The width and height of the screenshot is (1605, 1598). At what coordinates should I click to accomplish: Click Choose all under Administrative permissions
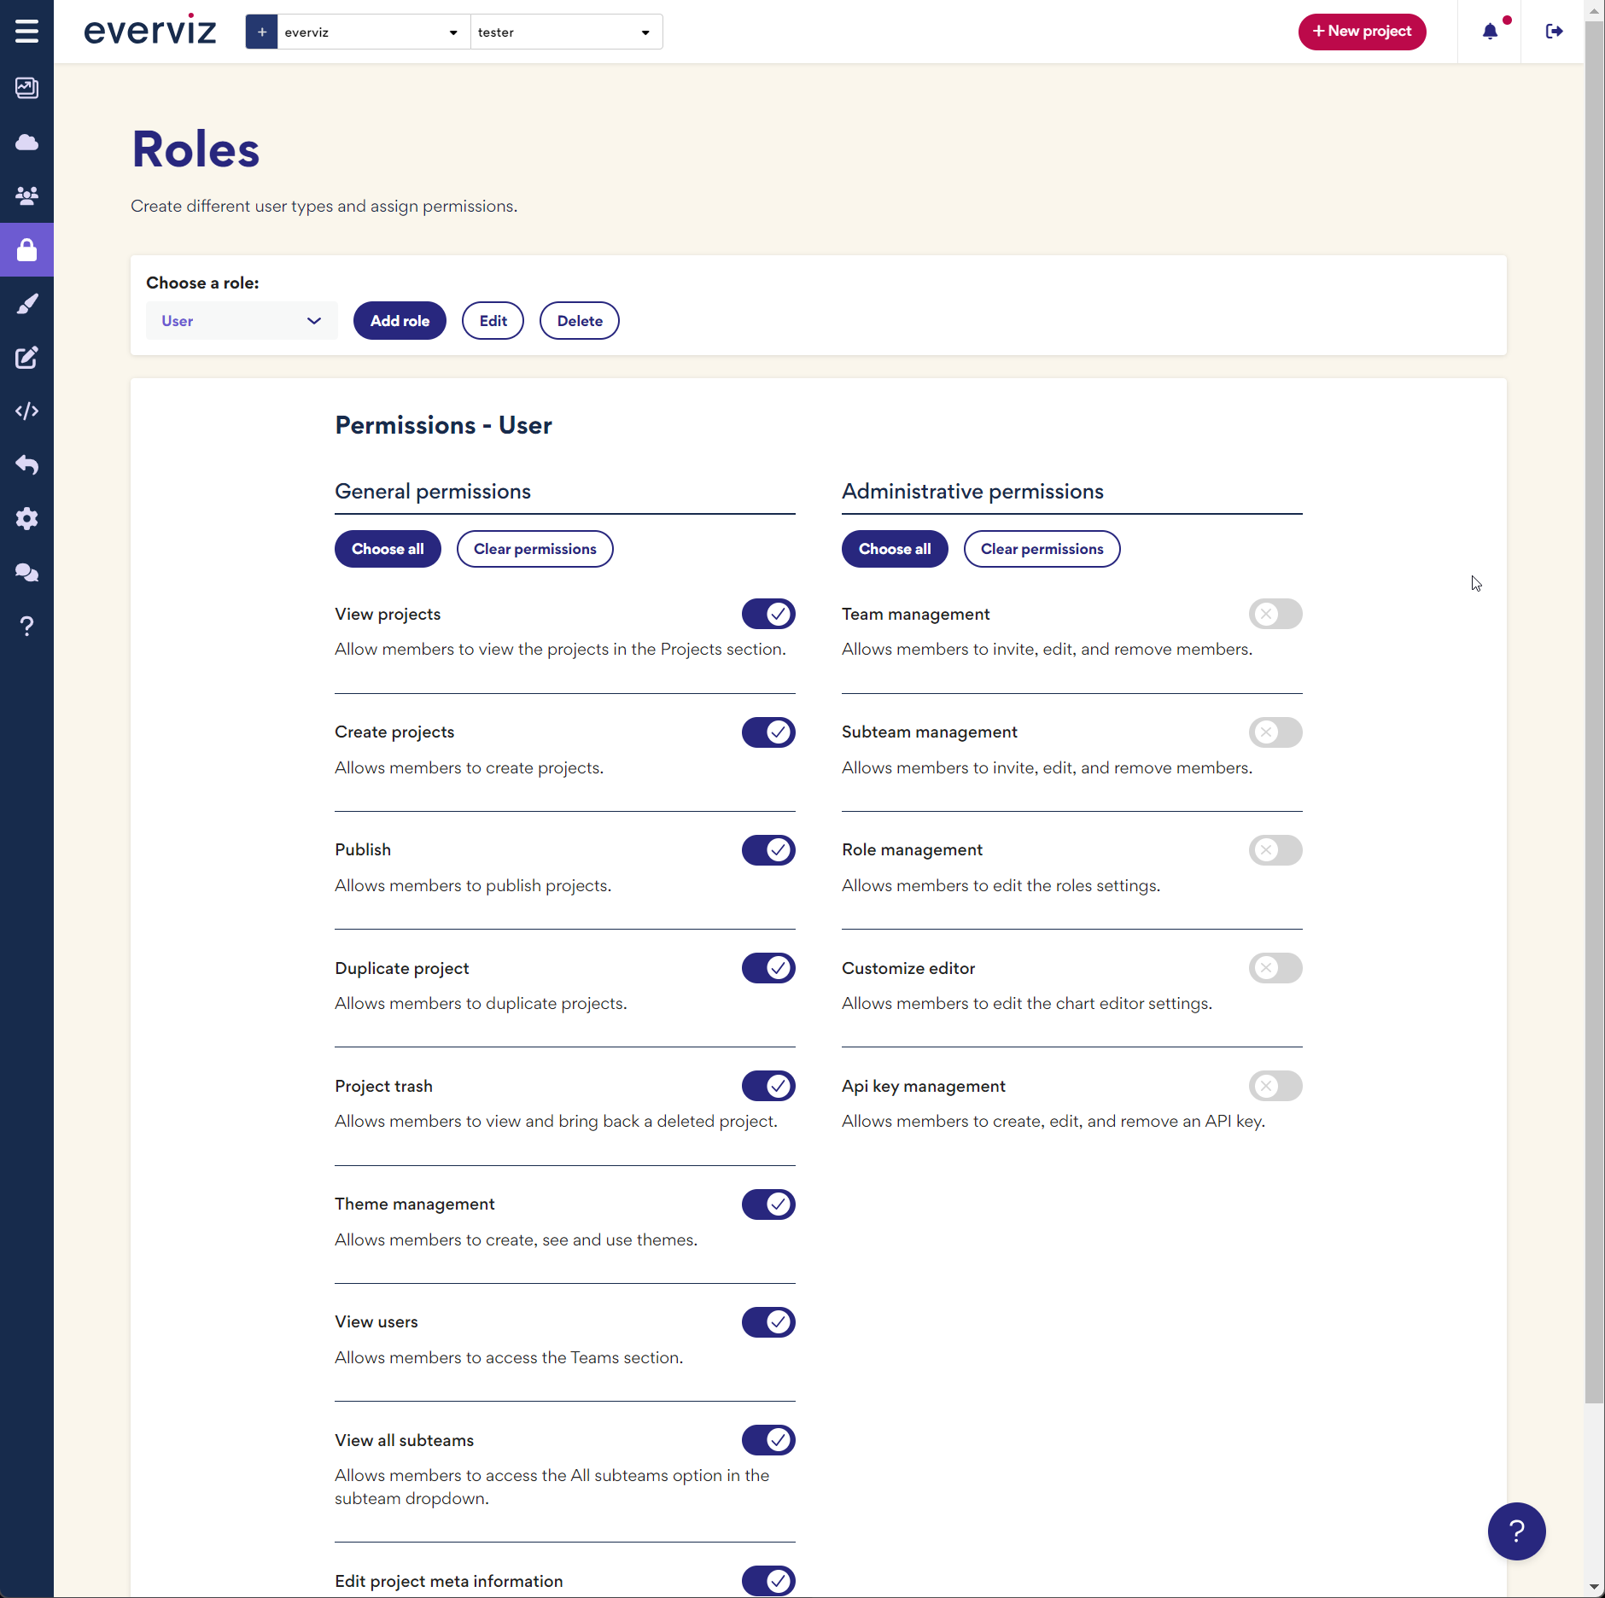coord(895,549)
